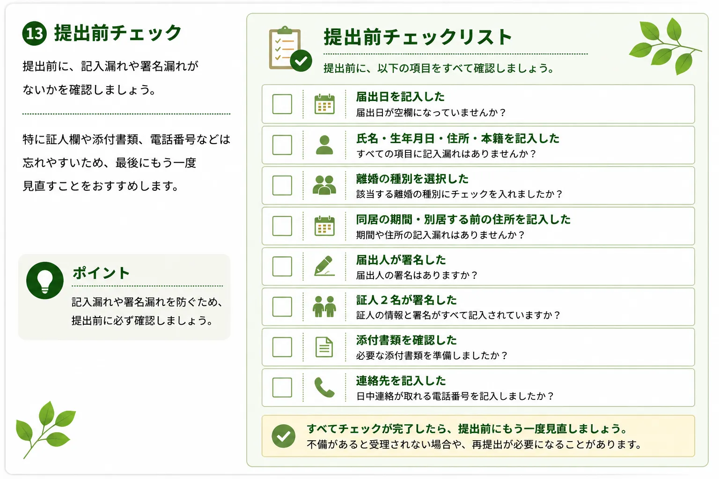Click the phone icon for 連絡先を記入した
Viewport: 719px width, 479px height.
point(324,387)
